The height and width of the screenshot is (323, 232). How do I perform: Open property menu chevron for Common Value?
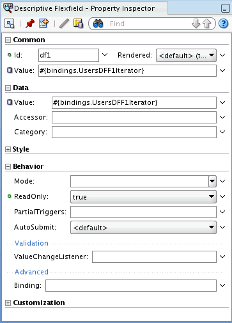click(x=222, y=70)
